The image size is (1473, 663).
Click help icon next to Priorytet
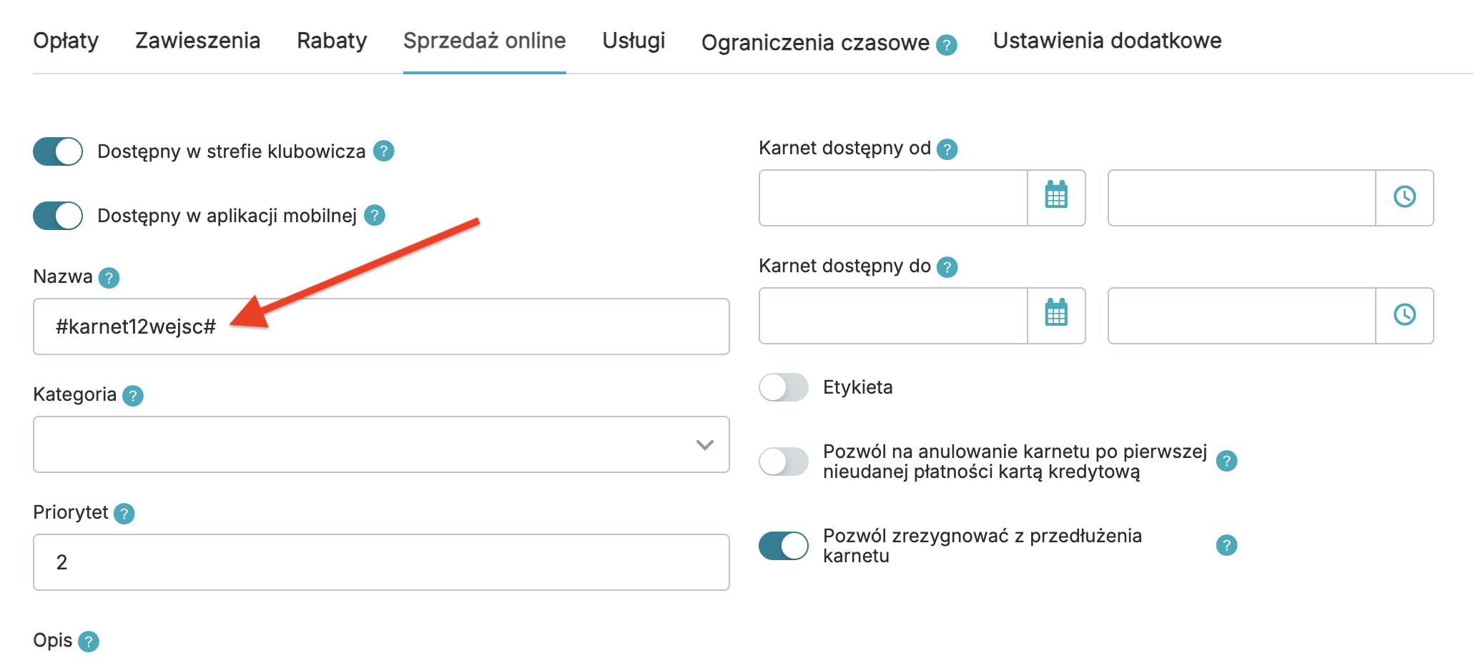pos(124,514)
